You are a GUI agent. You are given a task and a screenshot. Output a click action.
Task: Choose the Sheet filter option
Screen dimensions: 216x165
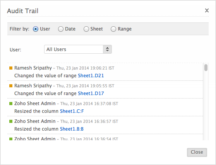(x=86, y=29)
